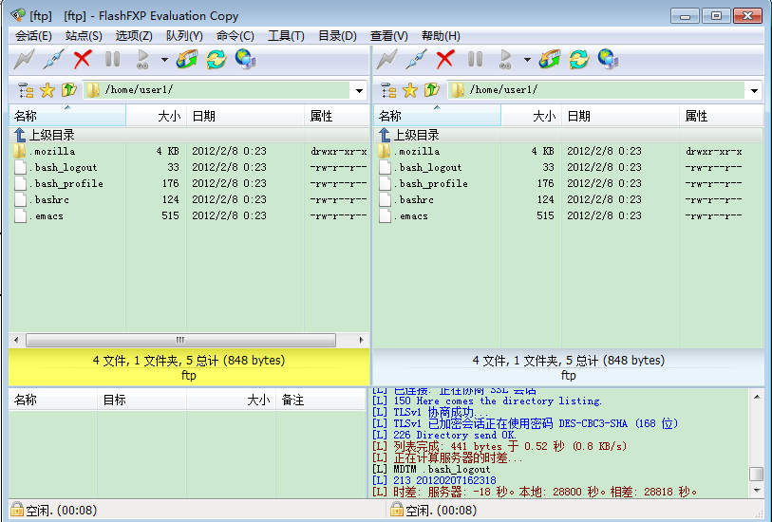This screenshot has width=772, height=522.
Task: Sort left pane by 属性 column header
Action: tap(337, 116)
